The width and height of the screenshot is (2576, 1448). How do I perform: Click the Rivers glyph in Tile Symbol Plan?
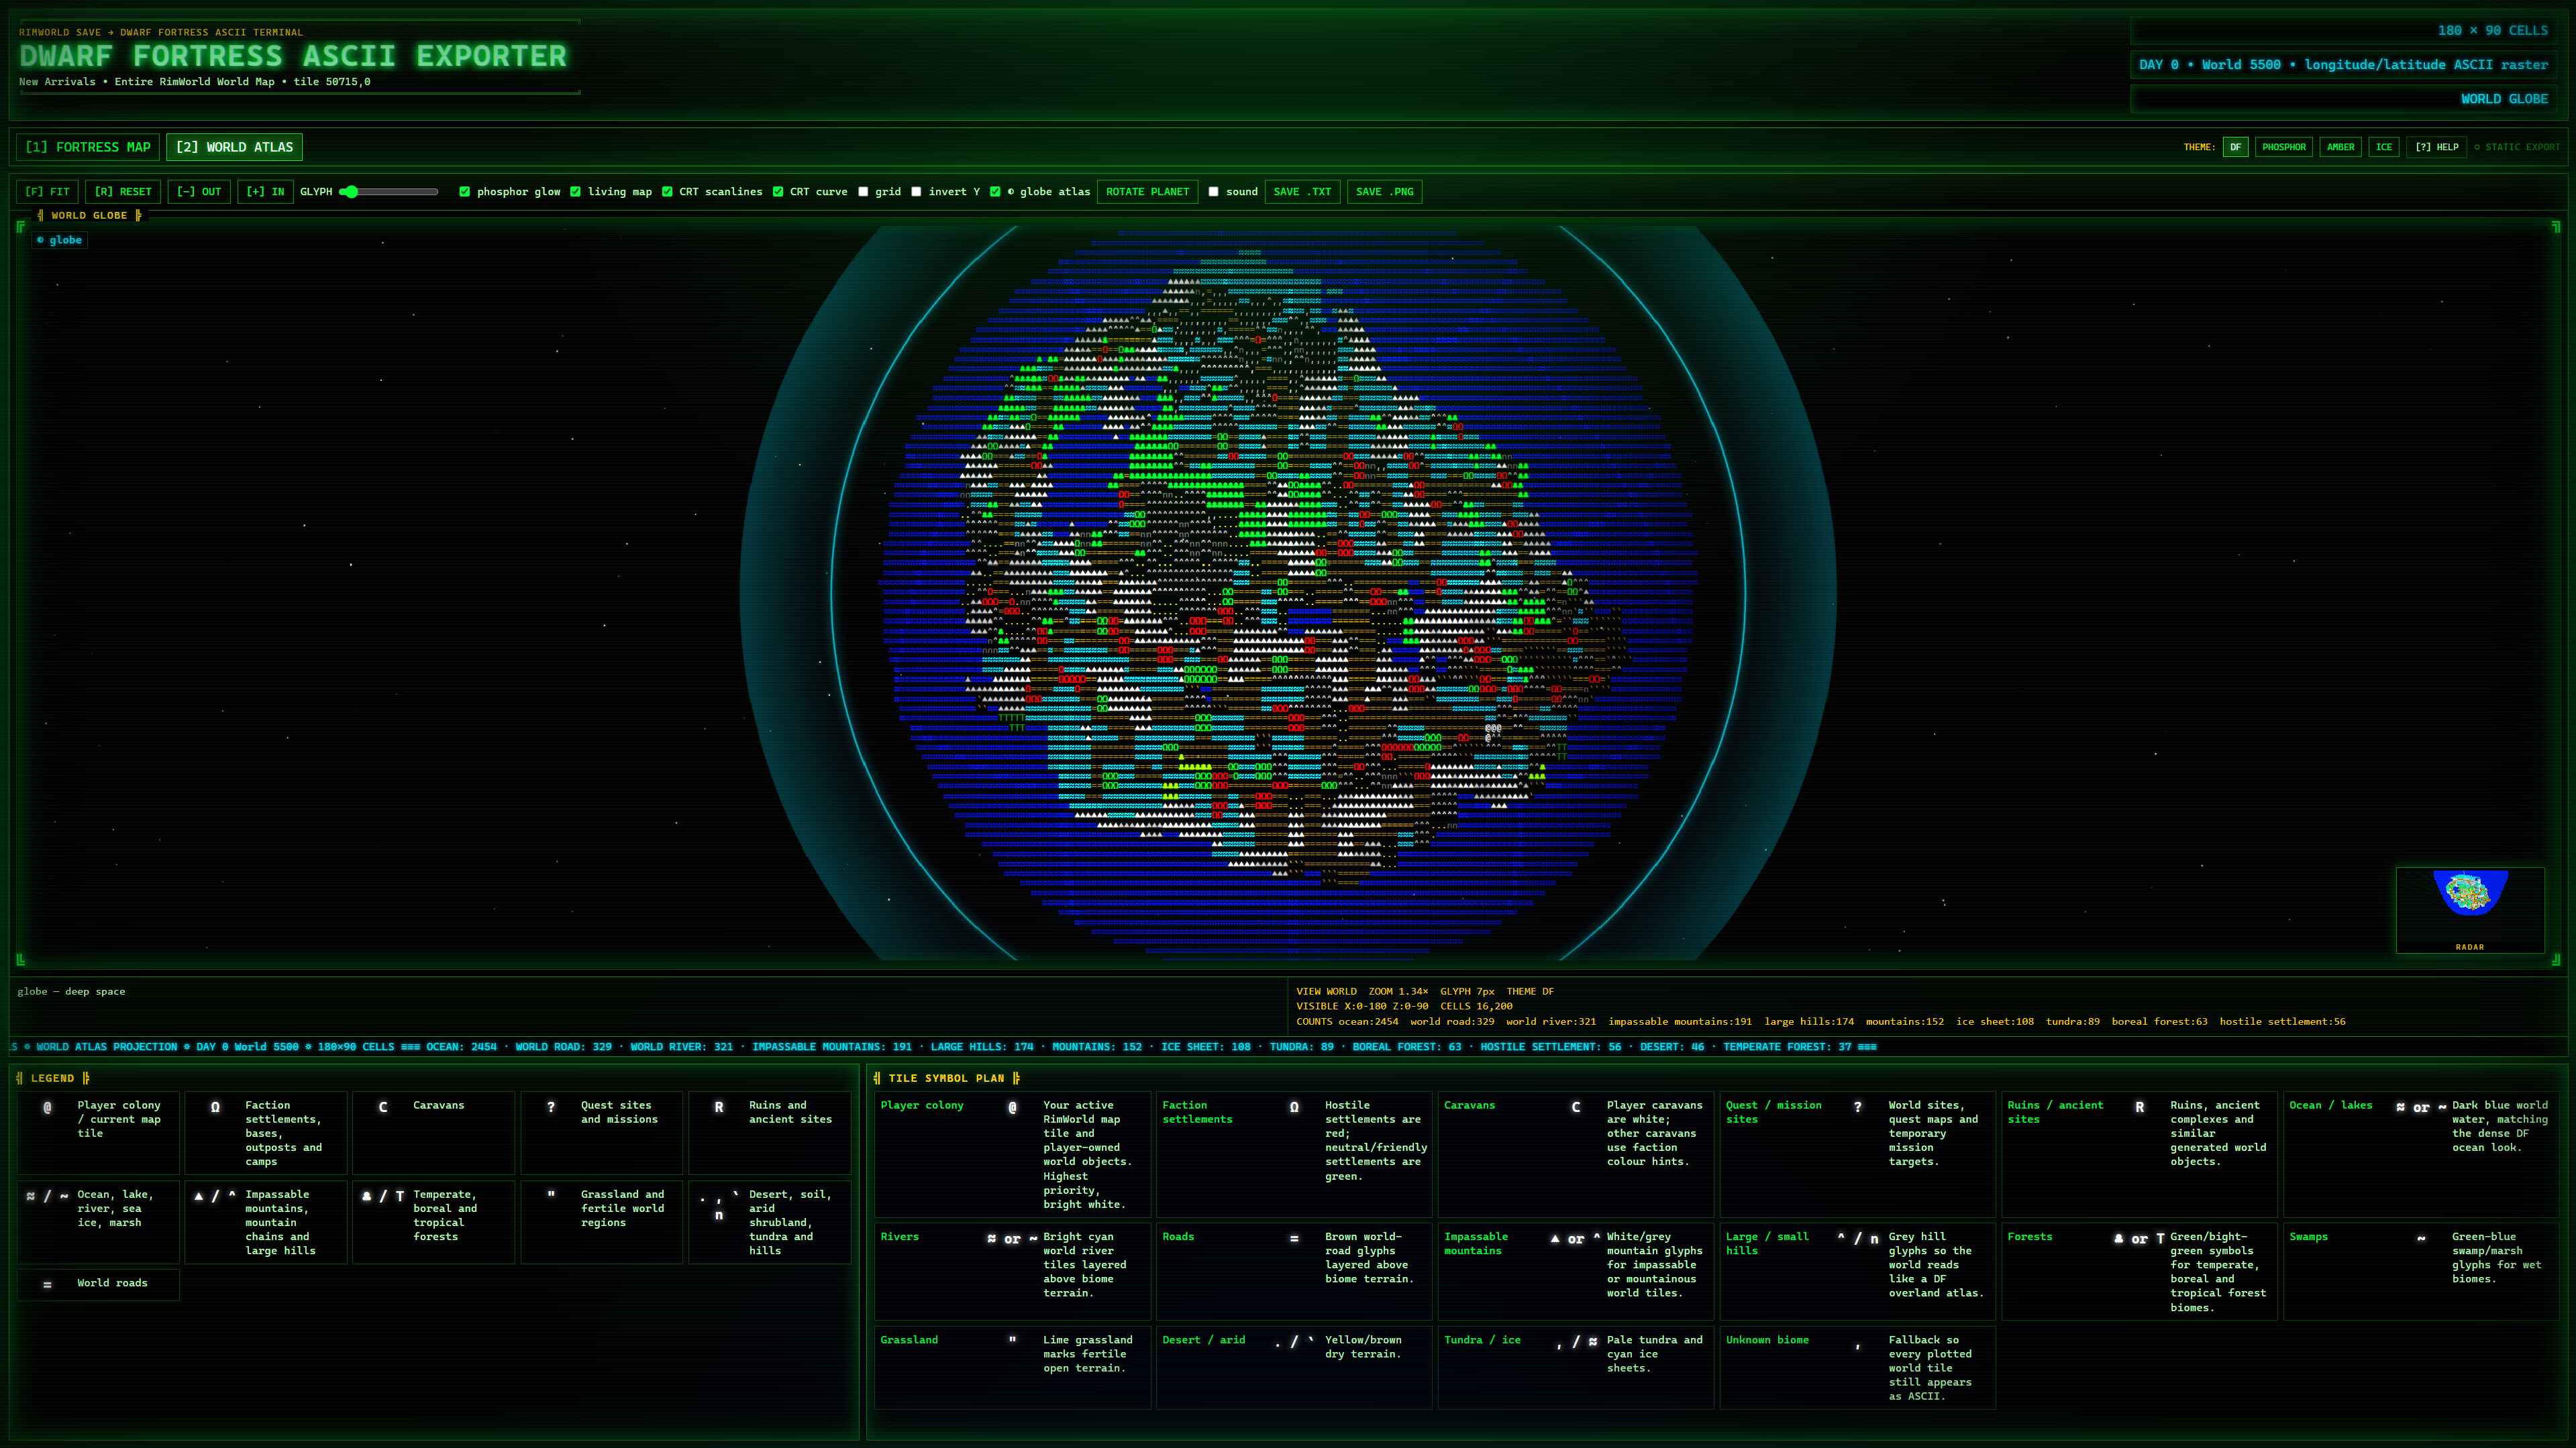tap(1012, 1238)
